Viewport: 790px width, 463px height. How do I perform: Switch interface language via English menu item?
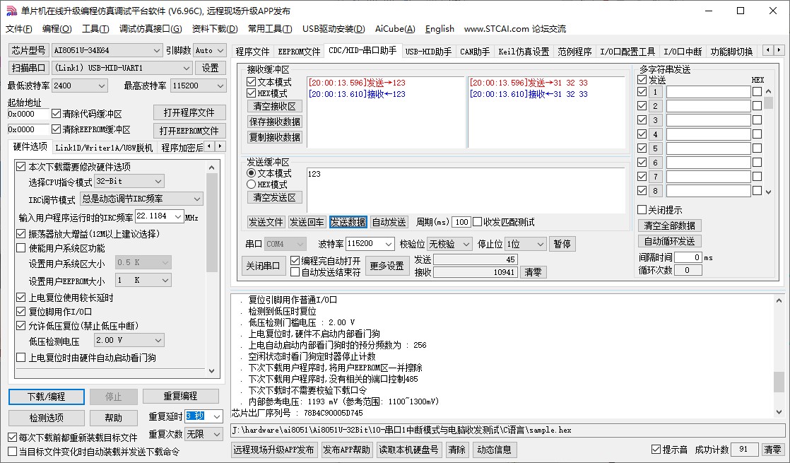point(440,29)
